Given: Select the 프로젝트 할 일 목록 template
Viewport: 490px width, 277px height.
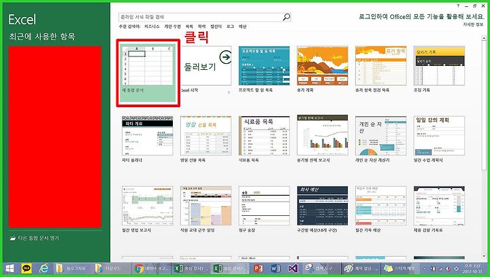Looking at the screenshot, I should point(264,66).
